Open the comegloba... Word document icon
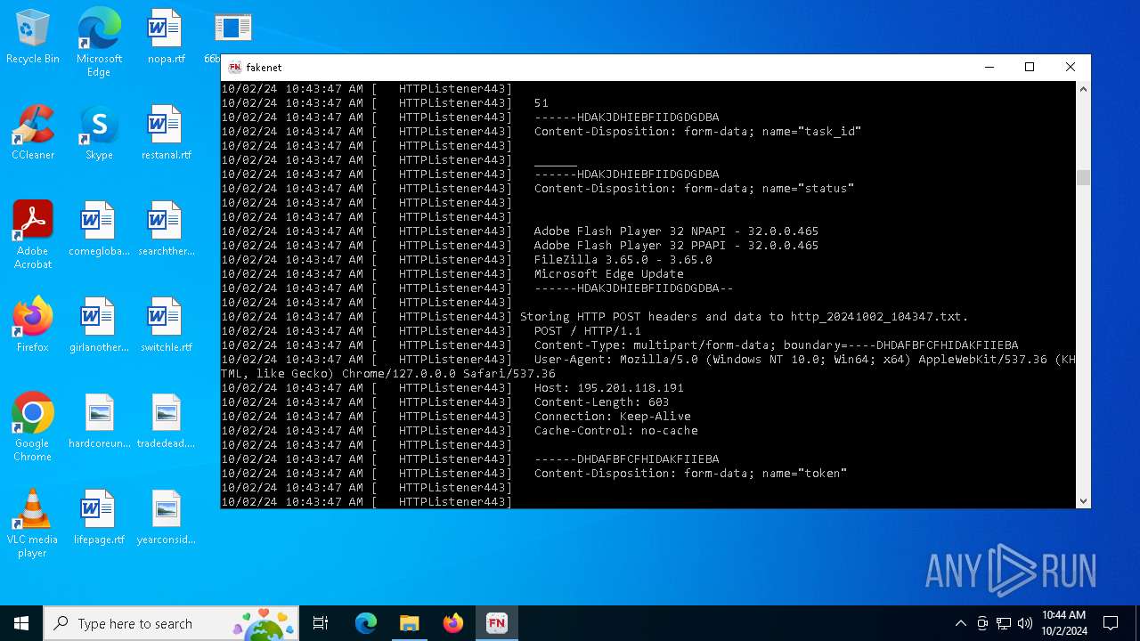 [99, 230]
